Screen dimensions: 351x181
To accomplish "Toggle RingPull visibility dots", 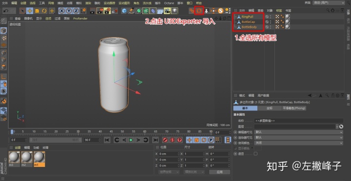I will [x=271, y=17].
